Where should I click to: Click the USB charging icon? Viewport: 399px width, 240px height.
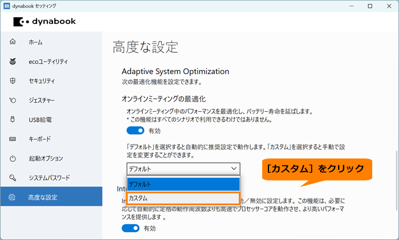13,120
